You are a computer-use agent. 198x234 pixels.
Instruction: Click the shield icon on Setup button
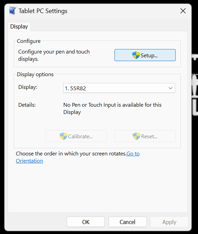click(x=136, y=55)
